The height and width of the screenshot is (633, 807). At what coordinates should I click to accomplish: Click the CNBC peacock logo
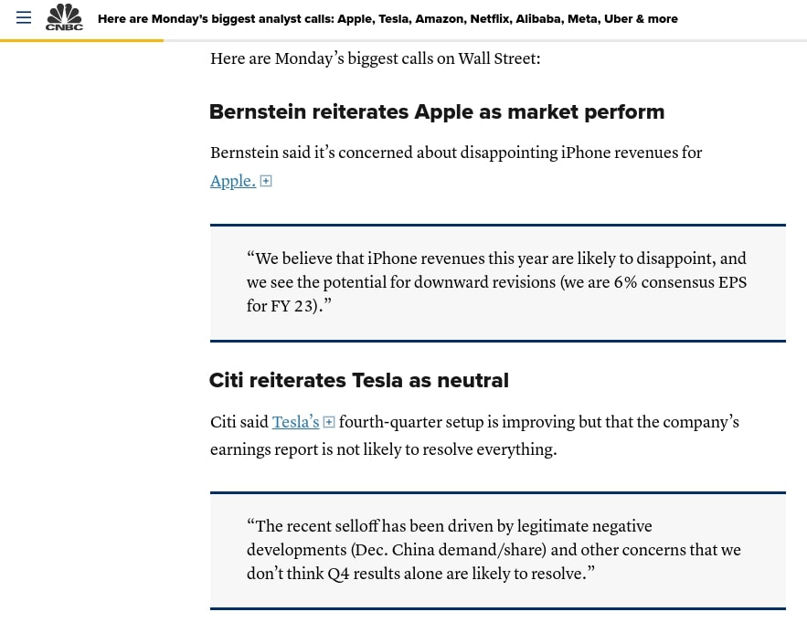point(65,17)
